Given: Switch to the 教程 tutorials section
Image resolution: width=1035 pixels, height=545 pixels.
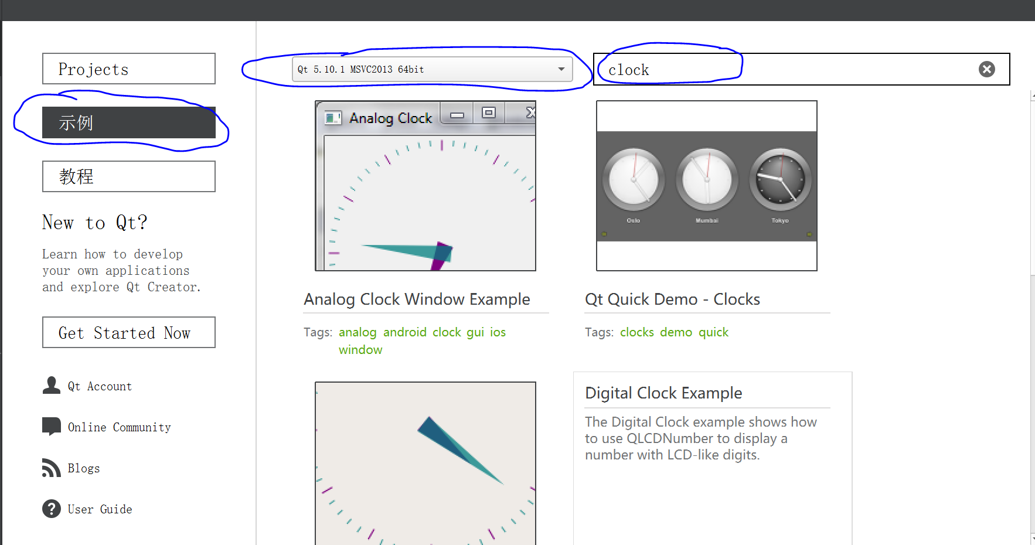Looking at the screenshot, I should [129, 176].
